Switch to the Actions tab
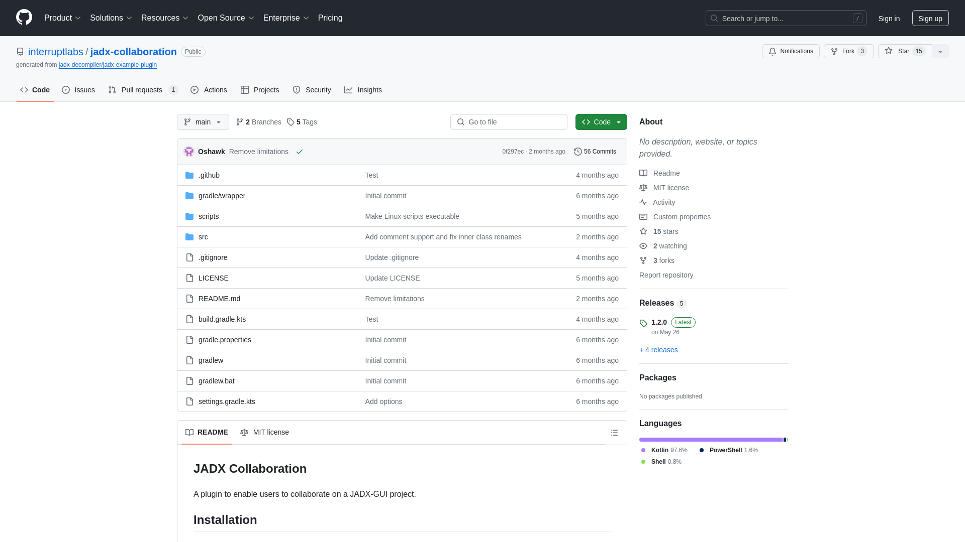This screenshot has height=542, width=965. [209, 90]
